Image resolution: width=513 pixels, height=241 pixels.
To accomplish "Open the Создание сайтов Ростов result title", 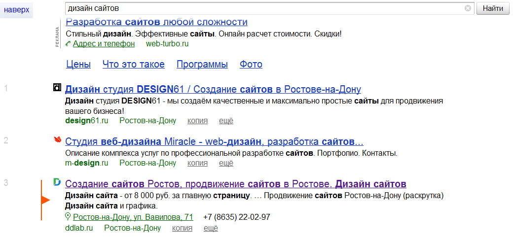I will 236,184.
